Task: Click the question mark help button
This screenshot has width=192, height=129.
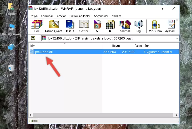Action: pyautogui.click(x=163, y=8)
